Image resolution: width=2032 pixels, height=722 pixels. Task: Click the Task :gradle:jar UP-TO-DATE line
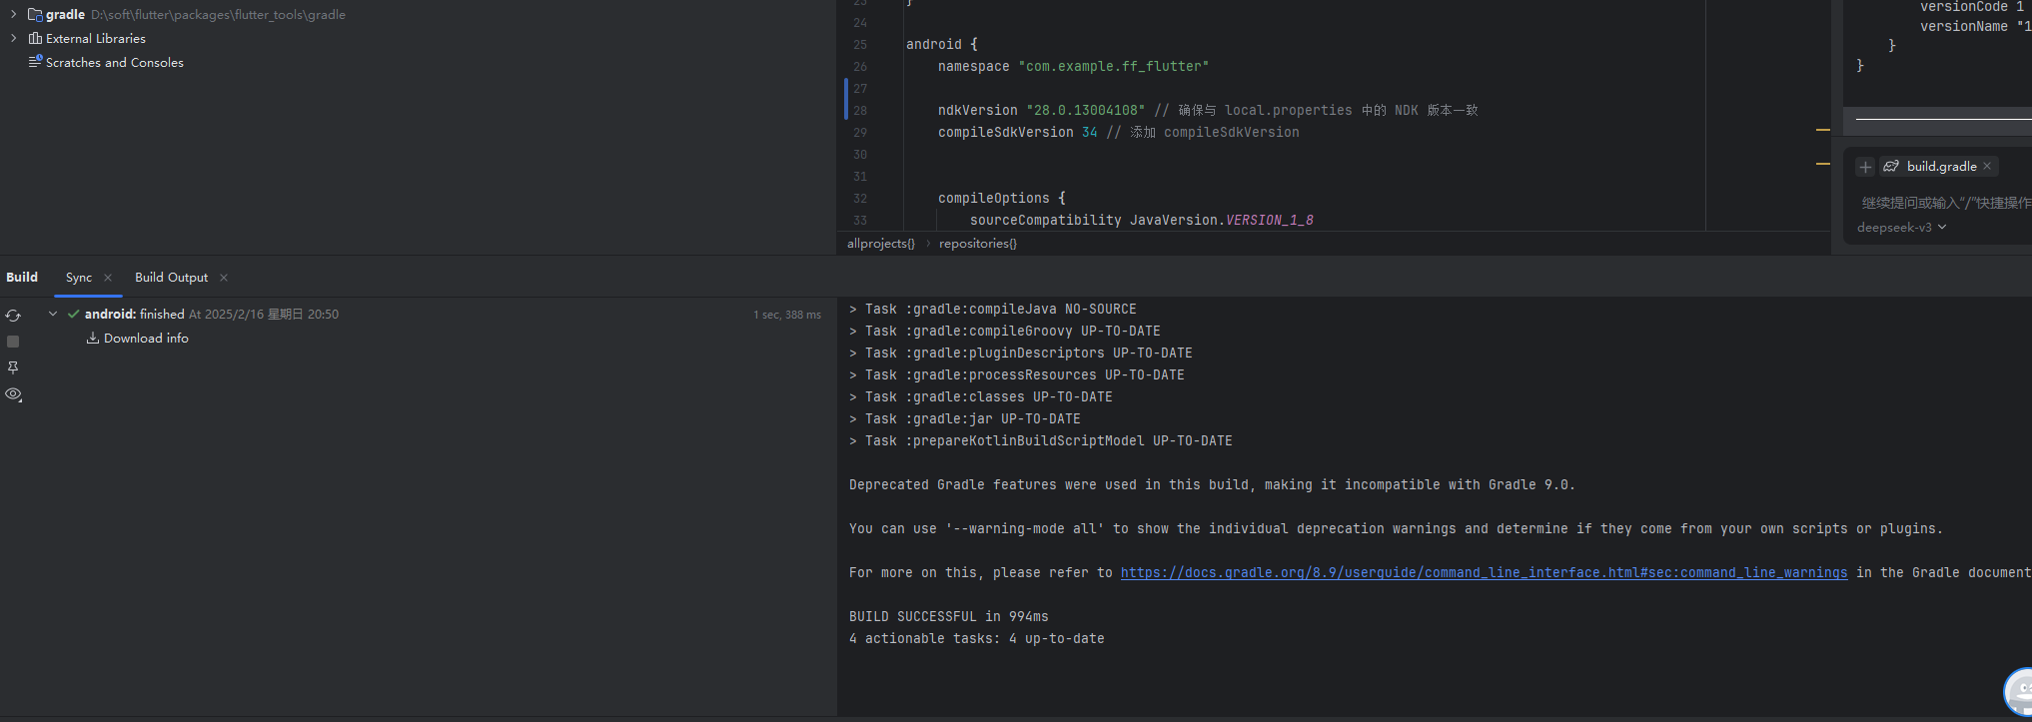pyautogui.click(x=965, y=418)
